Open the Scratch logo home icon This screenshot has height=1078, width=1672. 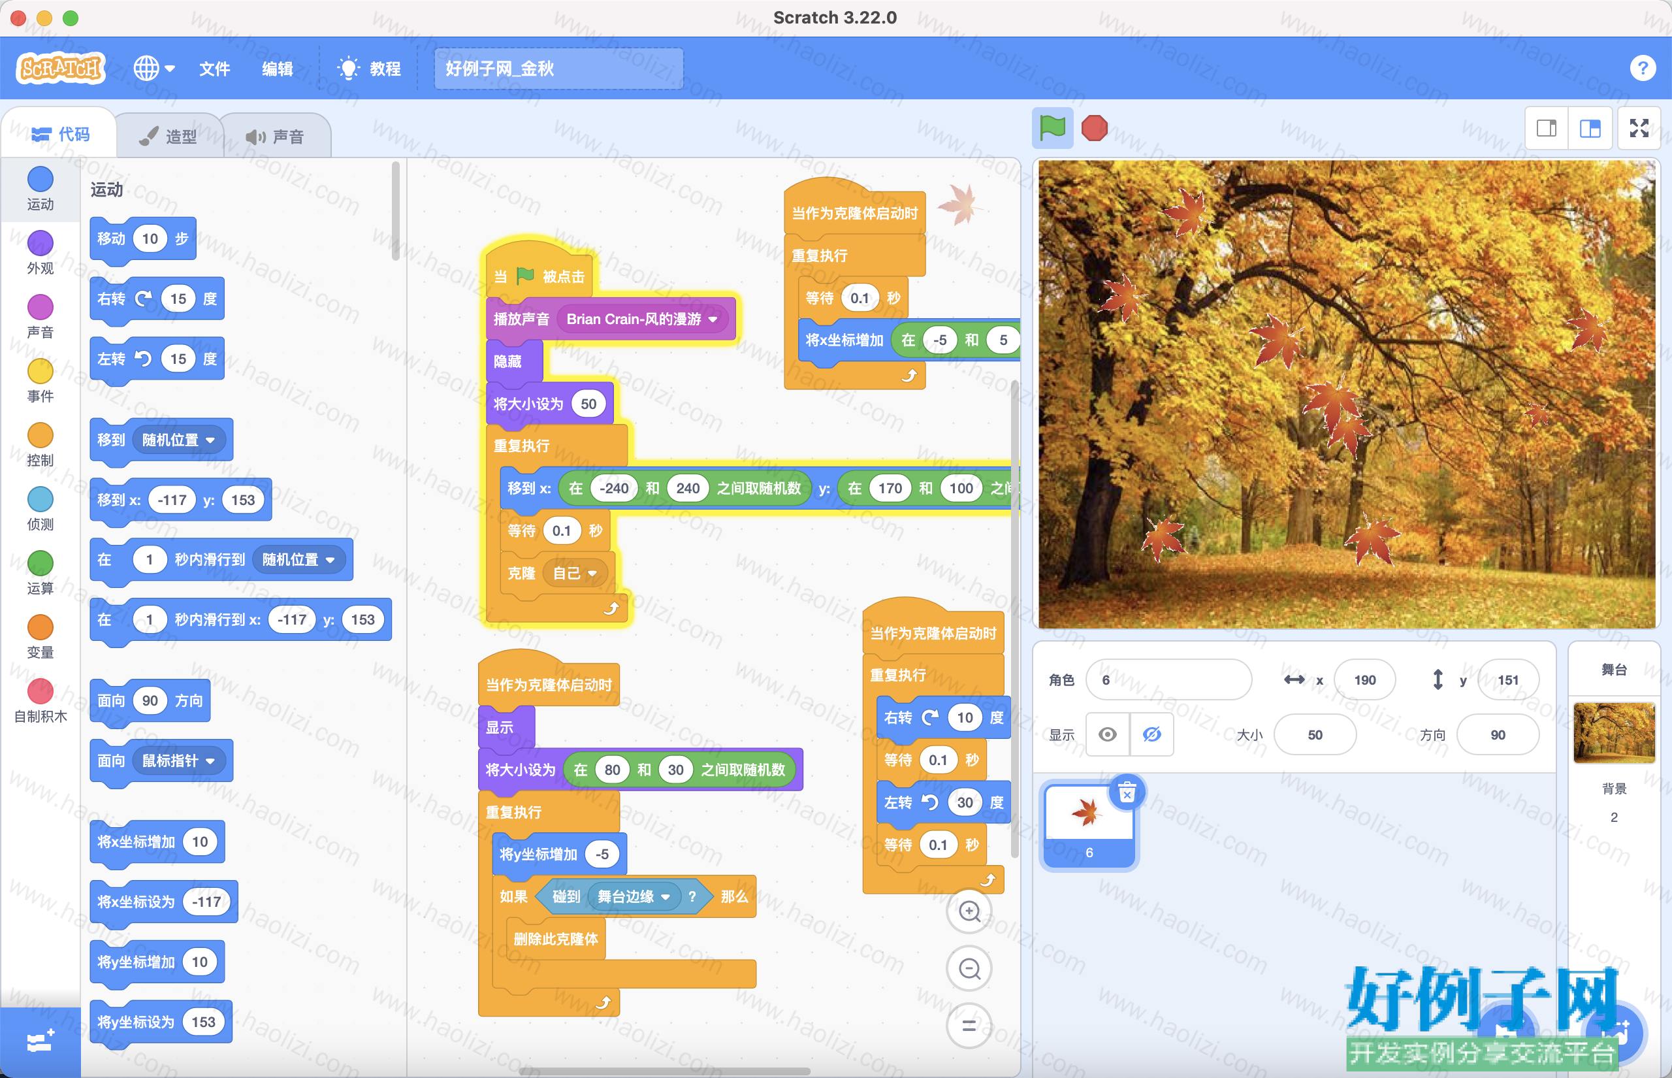[x=60, y=68]
